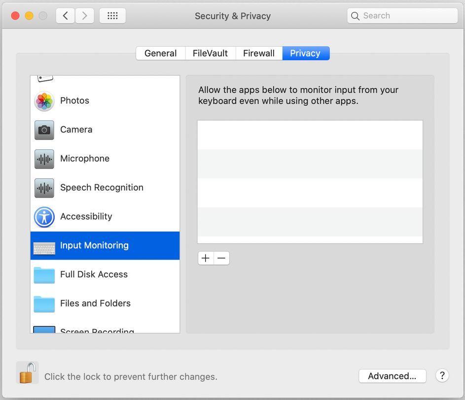Select Camera in the privacy list

(105, 130)
